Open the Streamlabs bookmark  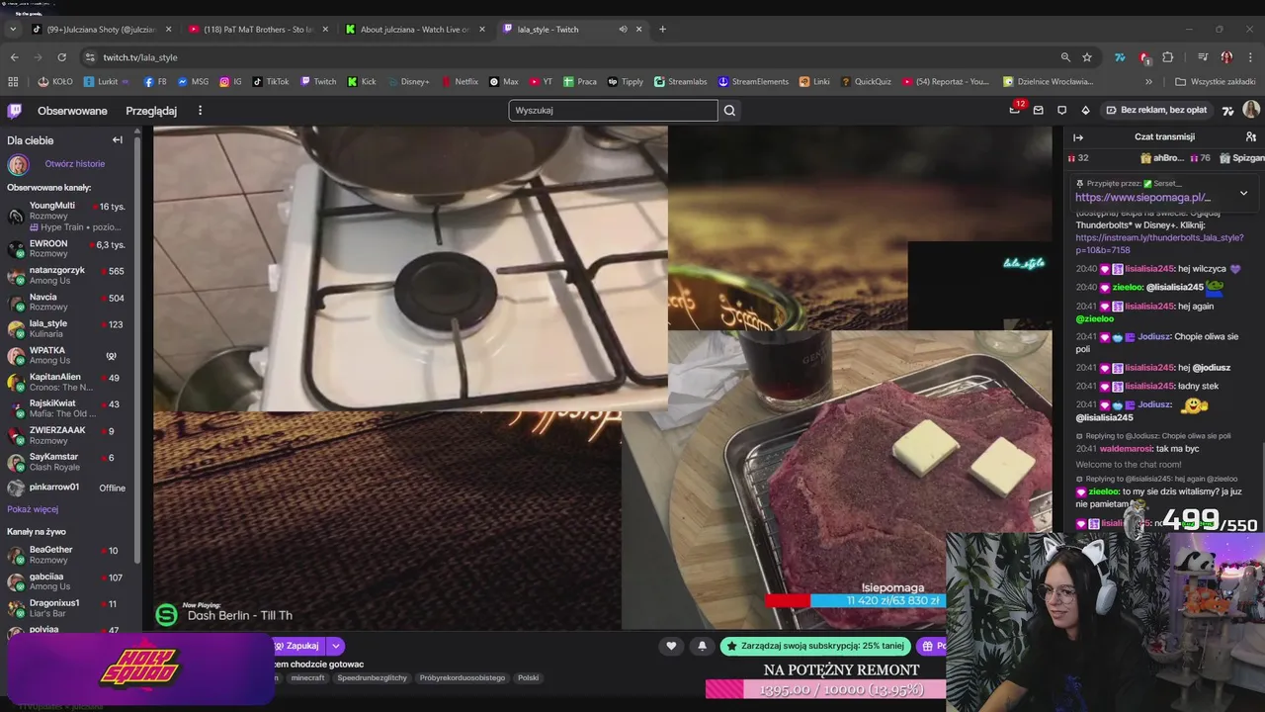[679, 82]
